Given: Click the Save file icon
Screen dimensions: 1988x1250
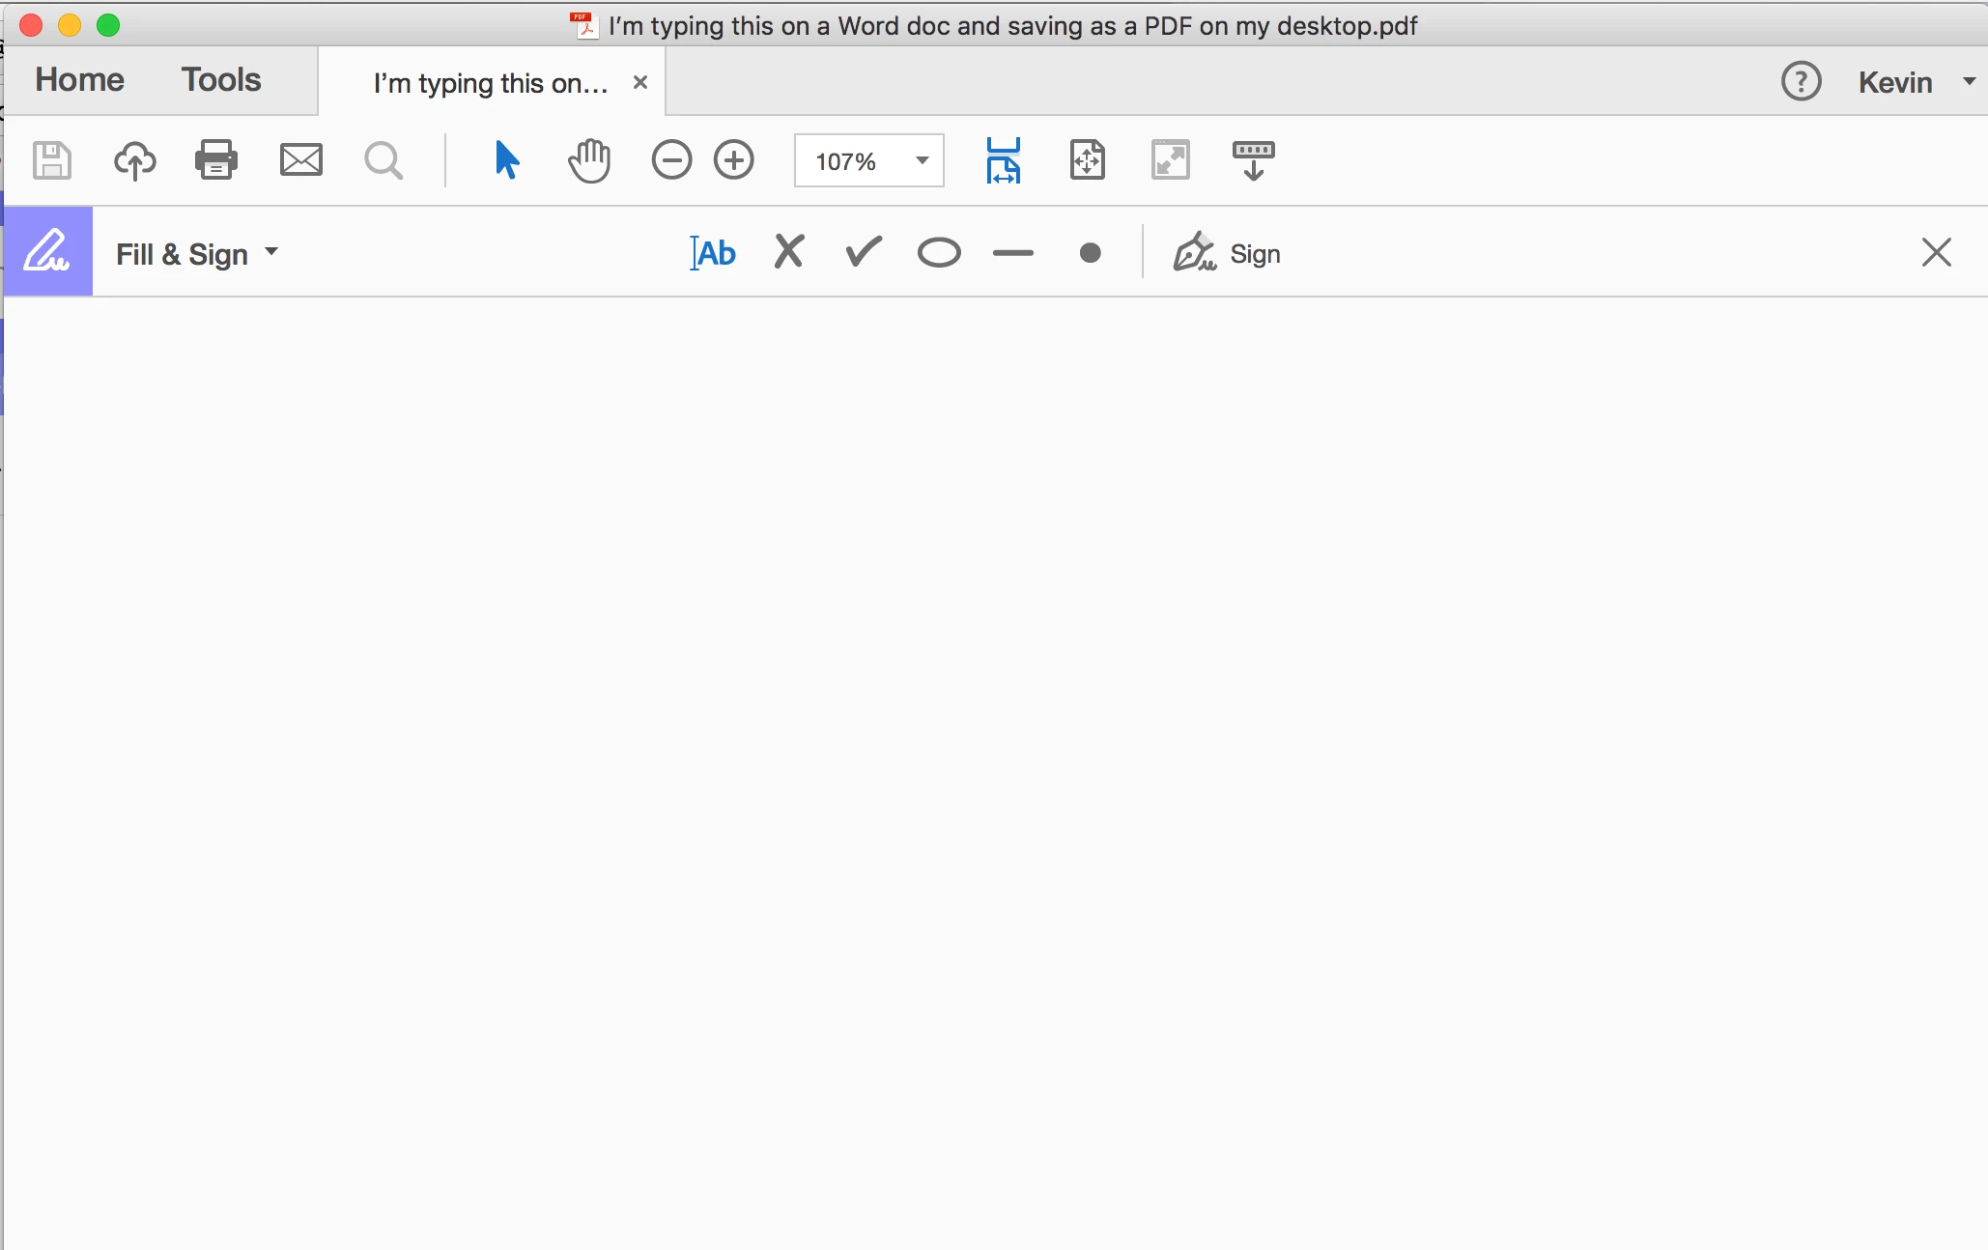Looking at the screenshot, I should pos(52,160).
